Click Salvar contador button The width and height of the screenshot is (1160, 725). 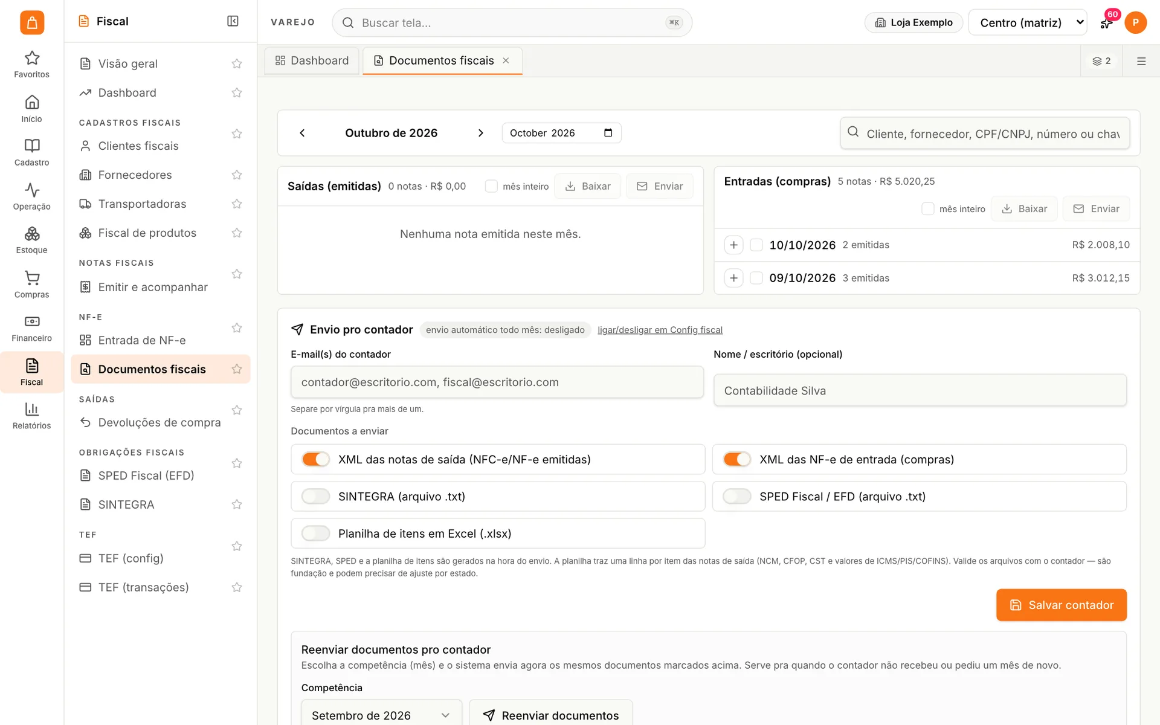click(x=1061, y=605)
